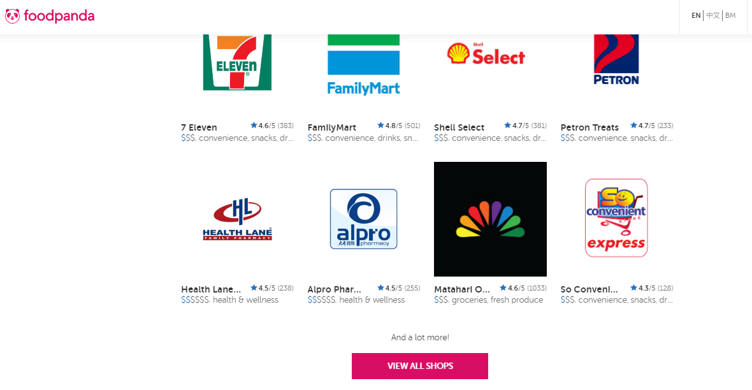Open the Alpro pharmacy logo
Image resolution: width=752 pixels, height=390 pixels.
pyautogui.click(x=363, y=219)
